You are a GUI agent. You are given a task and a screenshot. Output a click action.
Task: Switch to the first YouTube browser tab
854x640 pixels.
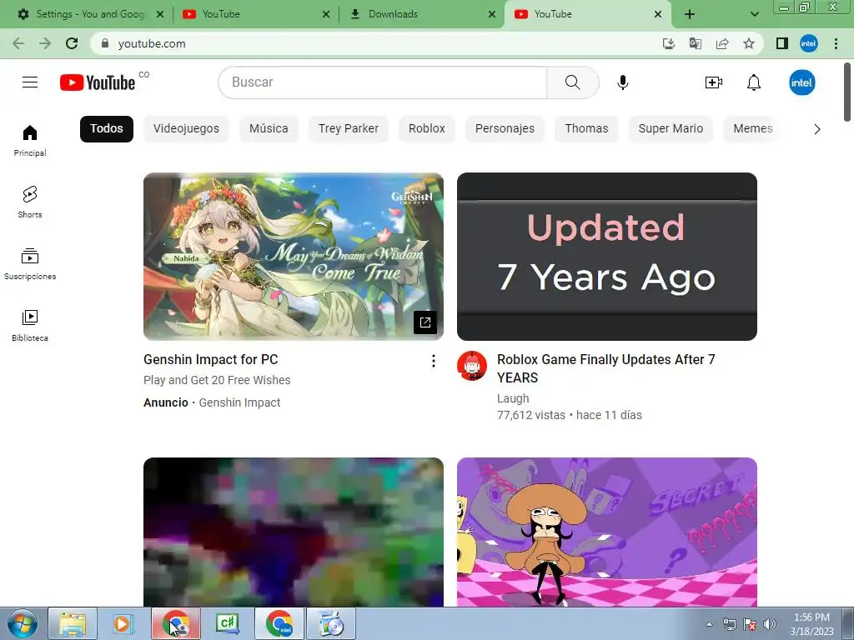[250, 14]
